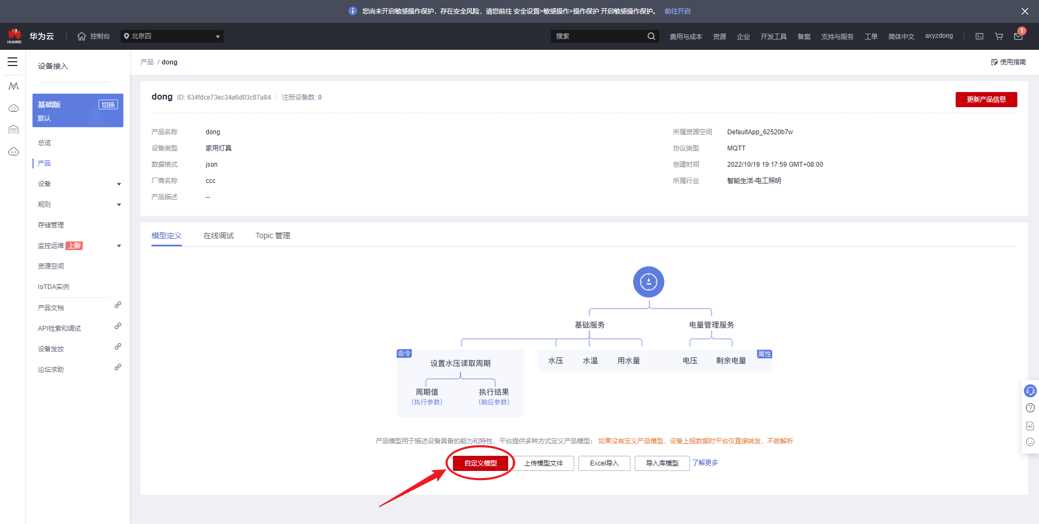Viewport: 1039px width, 524px height.
Task: Open the 支持与服务 top menu
Action: (837, 37)
